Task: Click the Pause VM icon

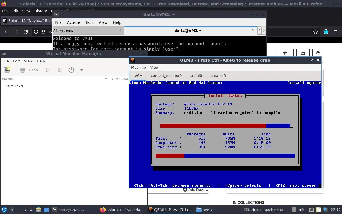Action: point(60,70)
